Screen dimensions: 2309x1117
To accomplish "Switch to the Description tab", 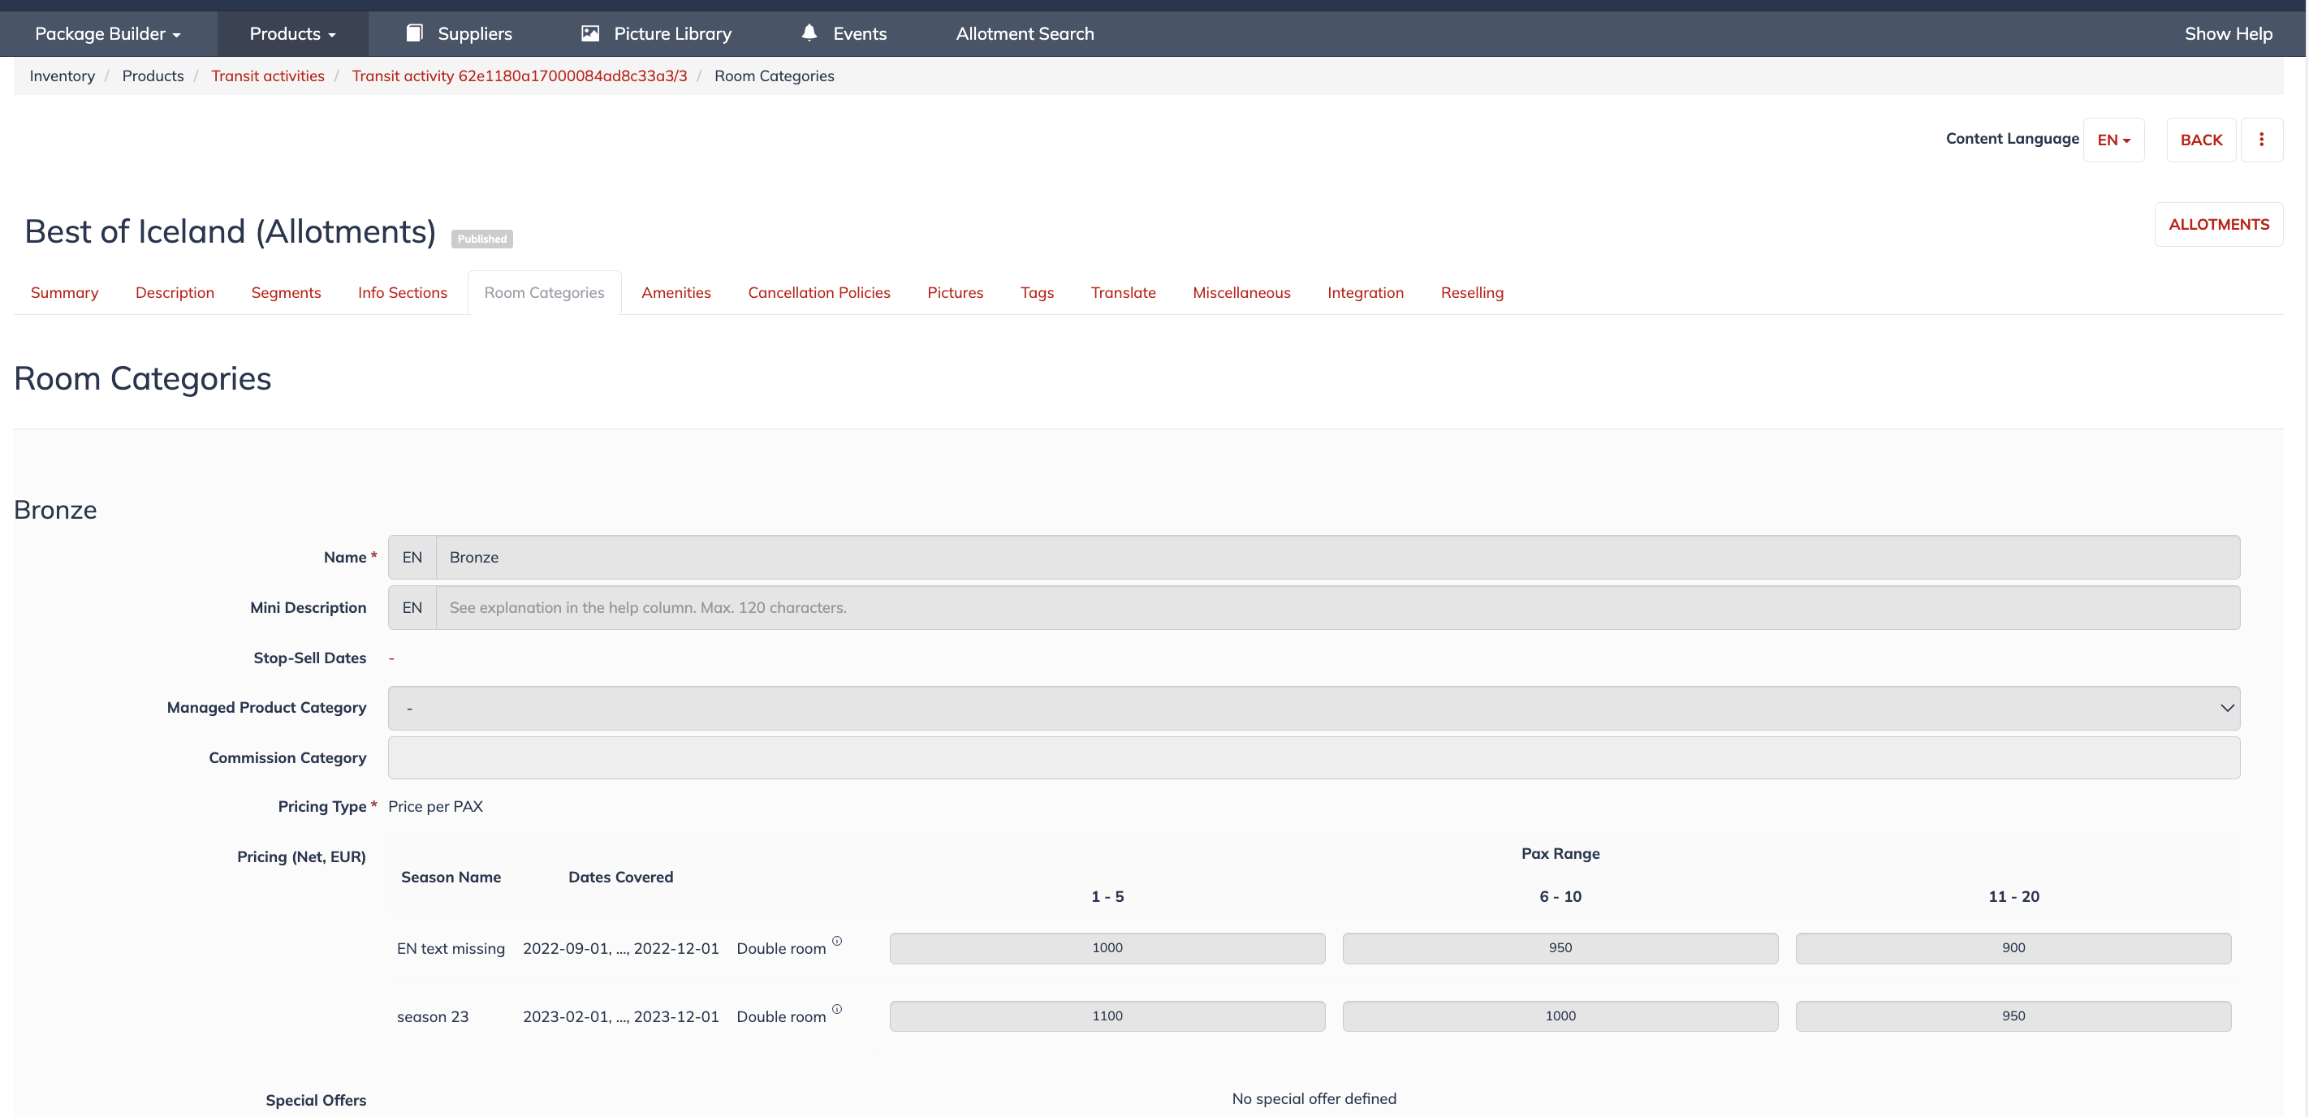I will 175,292.
